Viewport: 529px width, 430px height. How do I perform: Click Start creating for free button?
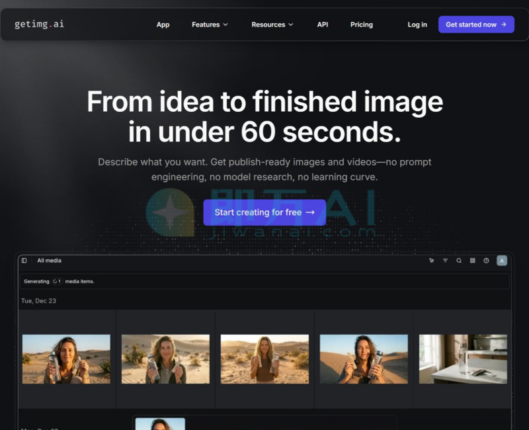pyautogui.click(x=264, y=212)
